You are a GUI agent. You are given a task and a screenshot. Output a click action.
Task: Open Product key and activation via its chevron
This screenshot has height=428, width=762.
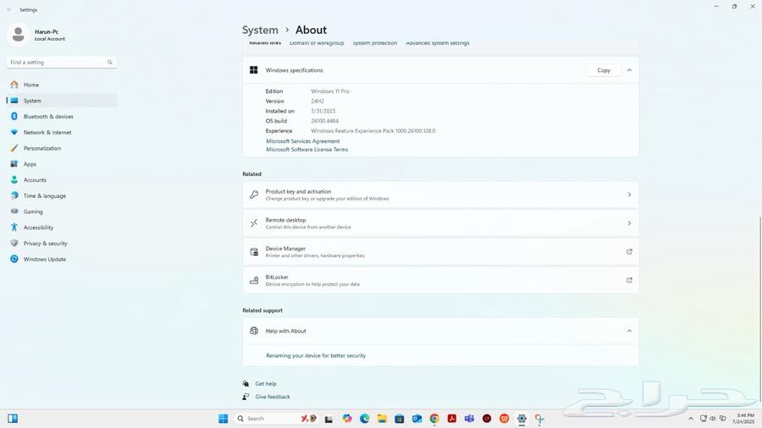click(629, 195)
